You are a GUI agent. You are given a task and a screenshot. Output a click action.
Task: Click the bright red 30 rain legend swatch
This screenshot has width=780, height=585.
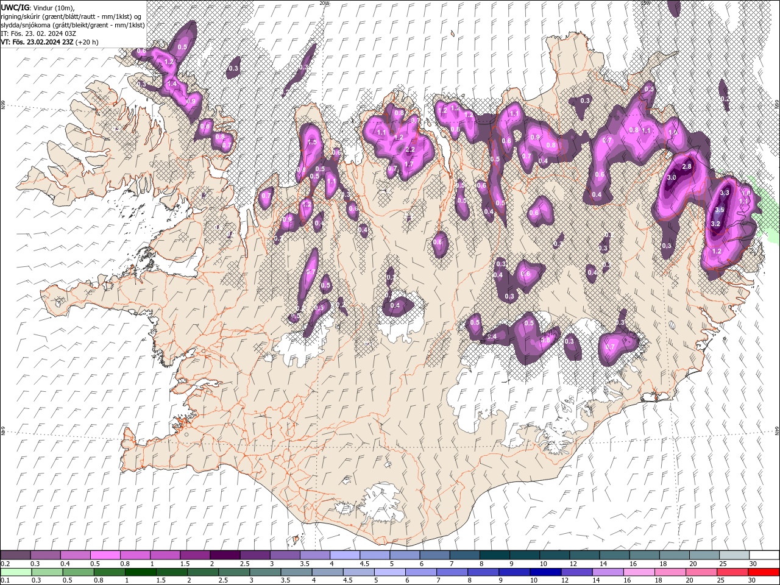[x=764, y=572]
